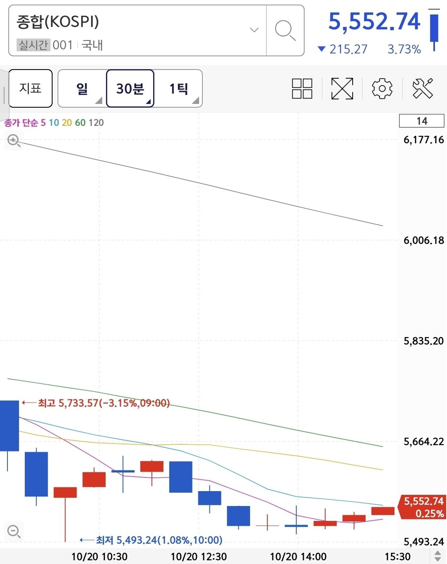Tap the 최고 5,733.57 high label
447x564 pixels.
103,403
